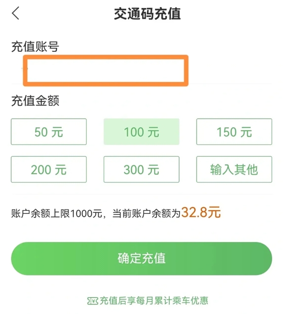Select the 50 元 recharge amount
This screenshot has height=314, width=296.
[49, 132]
